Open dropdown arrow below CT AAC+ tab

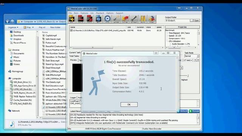point(181,68)
